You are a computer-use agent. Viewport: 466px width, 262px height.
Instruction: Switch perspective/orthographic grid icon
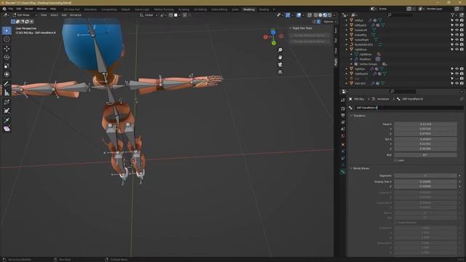click(x=280, y=72)
